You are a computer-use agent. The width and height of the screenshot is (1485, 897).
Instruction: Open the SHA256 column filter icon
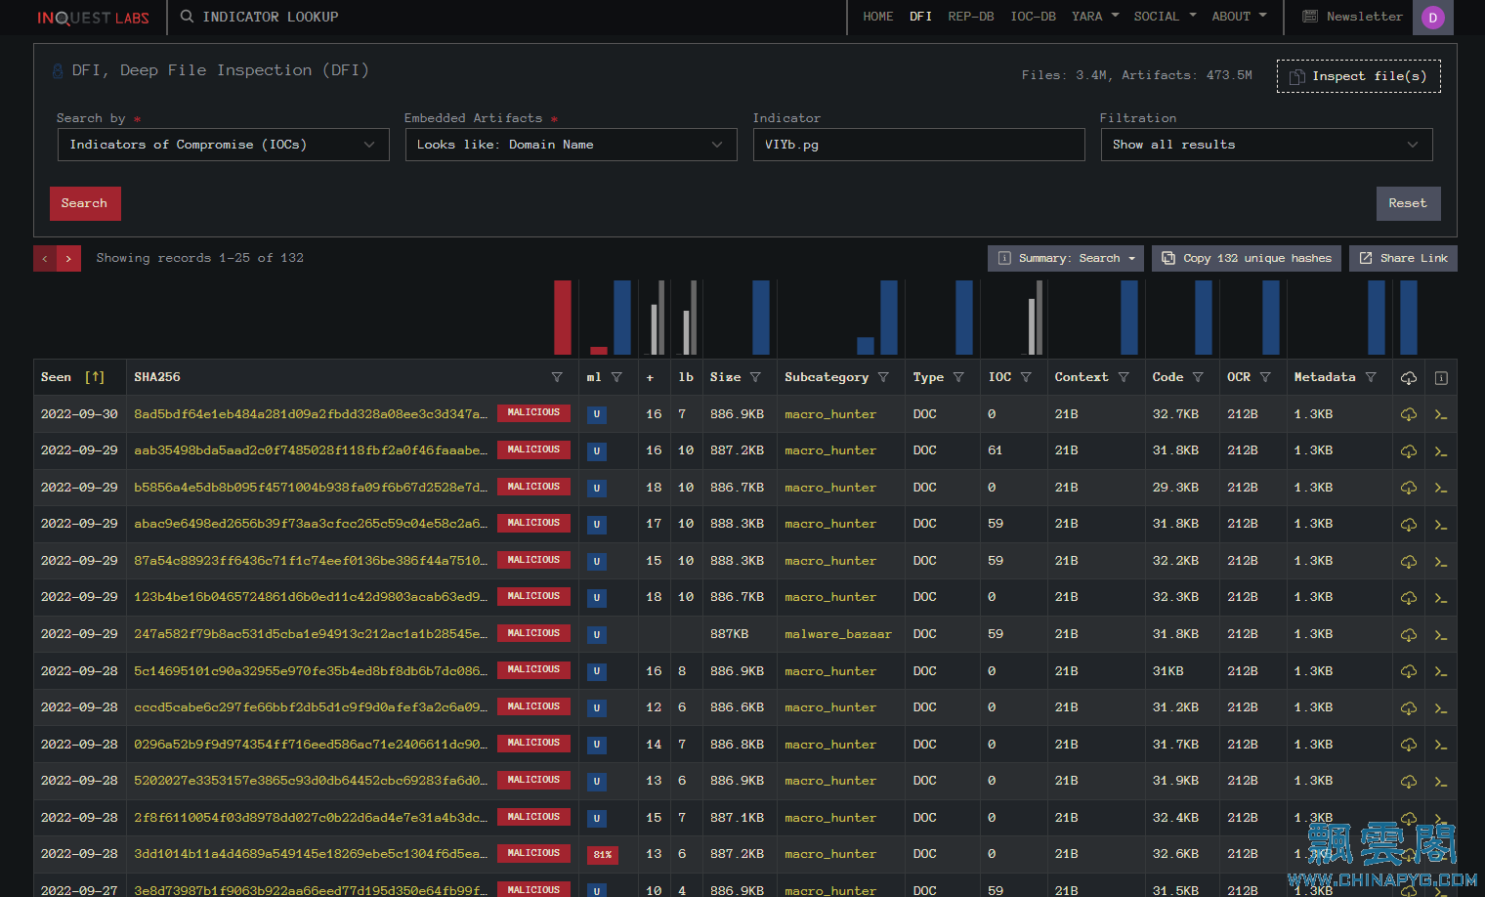coord(557,377)
